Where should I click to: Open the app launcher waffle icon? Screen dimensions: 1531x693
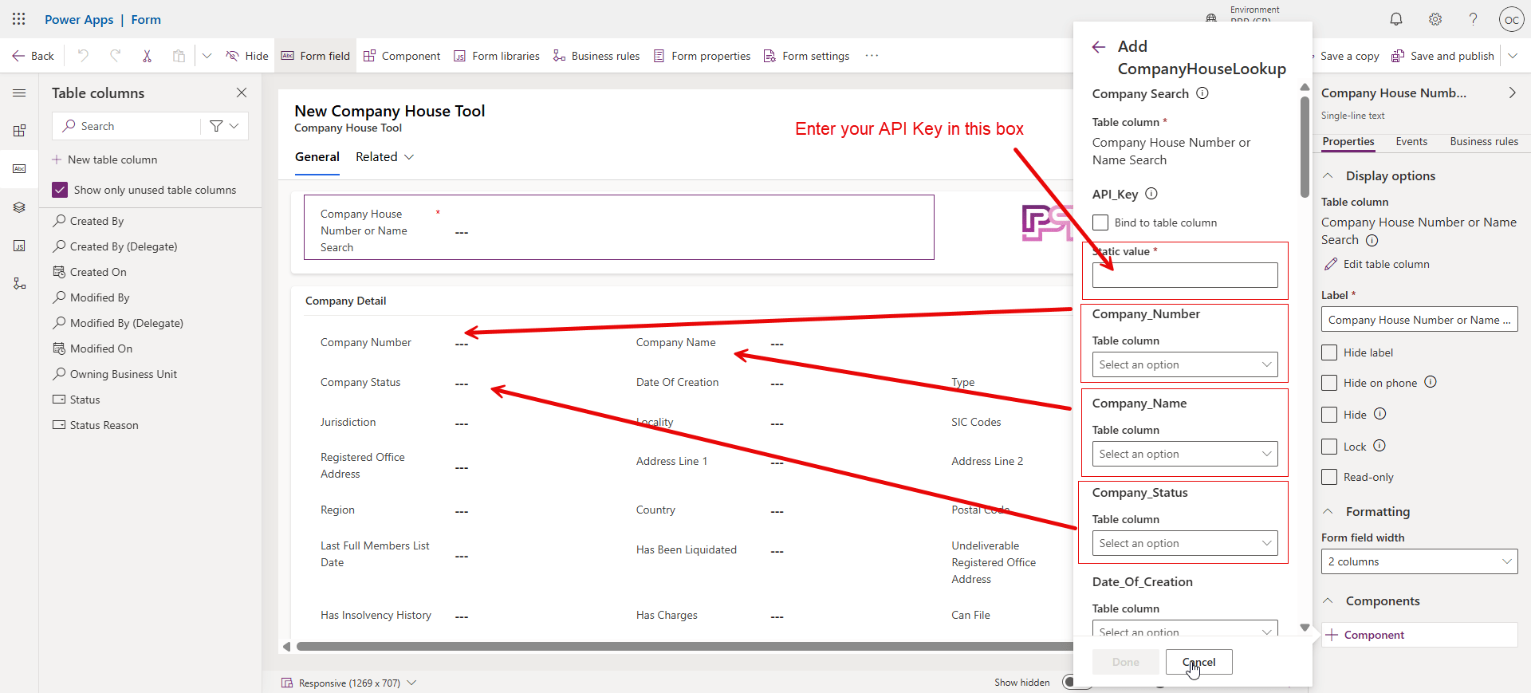[19, 19]
